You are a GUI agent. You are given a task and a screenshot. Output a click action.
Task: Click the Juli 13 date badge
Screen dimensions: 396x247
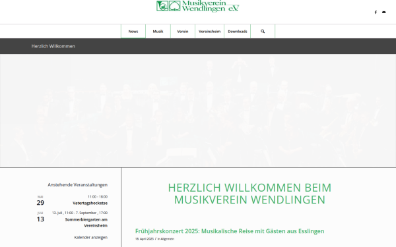point(40,217)
